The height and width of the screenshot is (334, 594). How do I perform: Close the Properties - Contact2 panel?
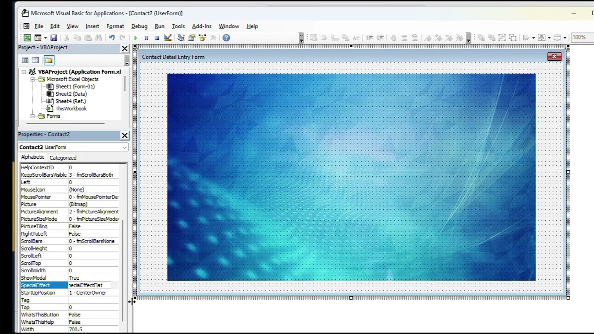pyautogui.click(x=125, y=135)
